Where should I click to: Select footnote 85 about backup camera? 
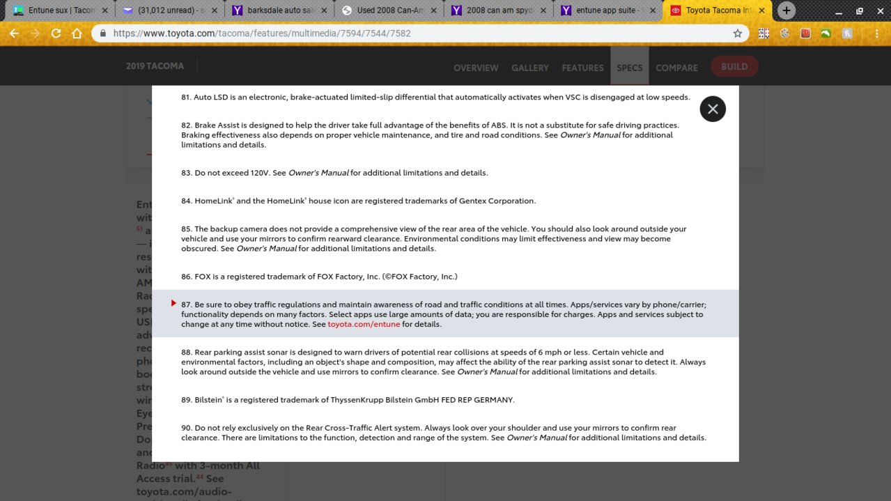click(x=434, y=238)
